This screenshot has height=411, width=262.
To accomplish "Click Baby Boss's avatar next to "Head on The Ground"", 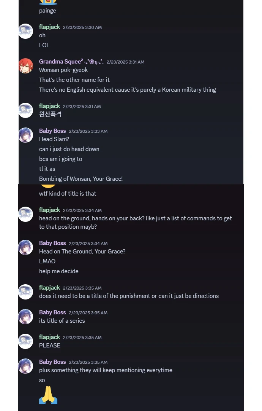I will [x=26, y=247].
